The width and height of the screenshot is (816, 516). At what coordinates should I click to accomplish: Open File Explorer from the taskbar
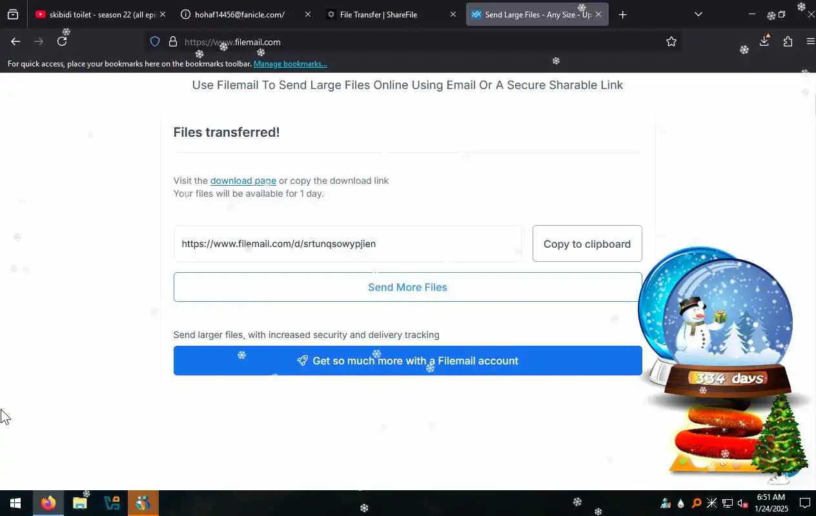pos(79,503)
